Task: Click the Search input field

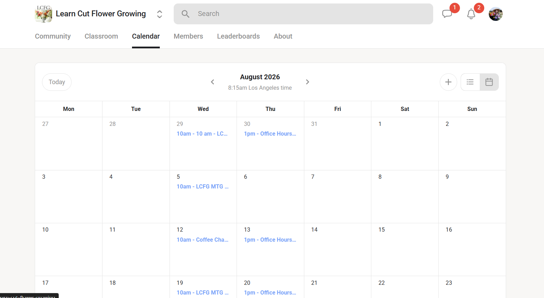Action: coord(303,14)
